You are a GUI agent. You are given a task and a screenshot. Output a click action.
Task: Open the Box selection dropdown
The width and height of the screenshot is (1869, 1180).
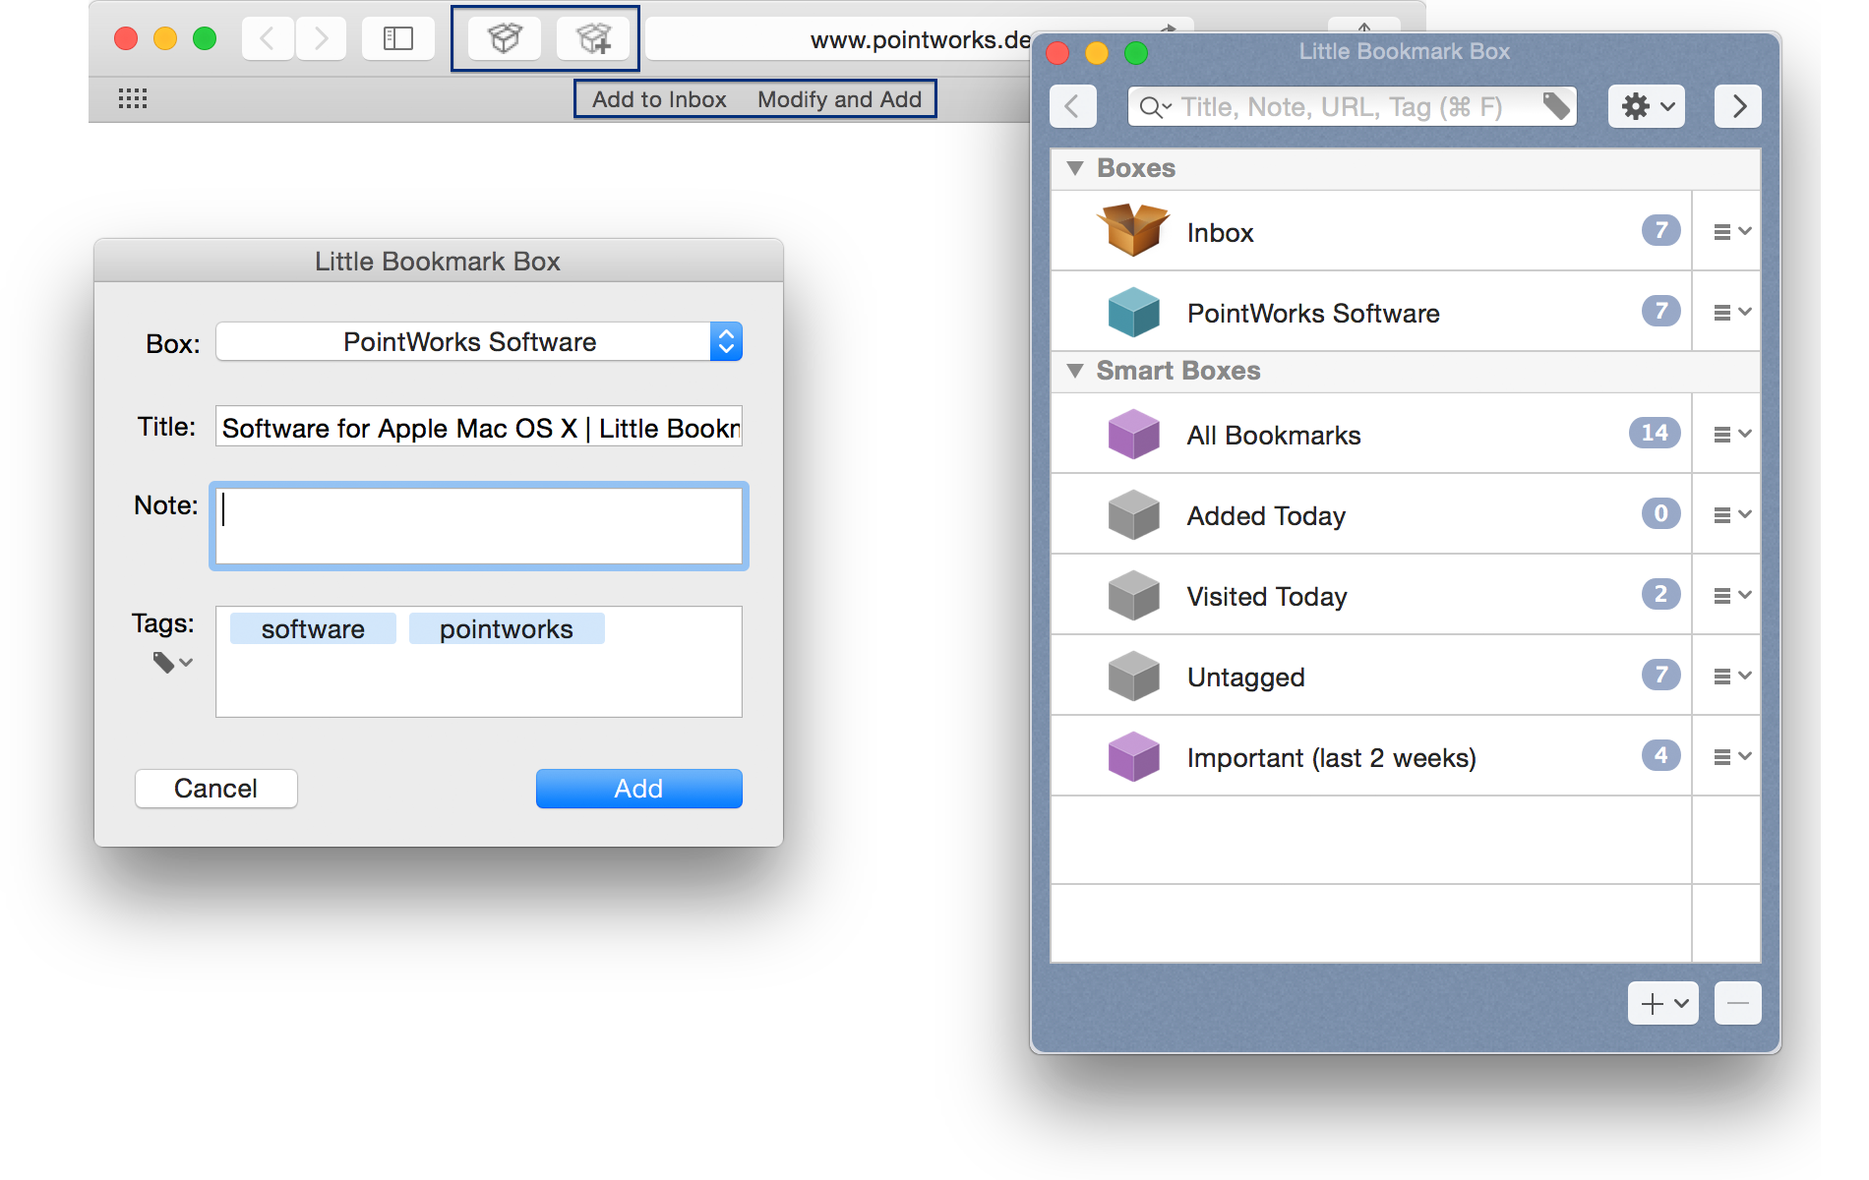(x=725, y=341)
